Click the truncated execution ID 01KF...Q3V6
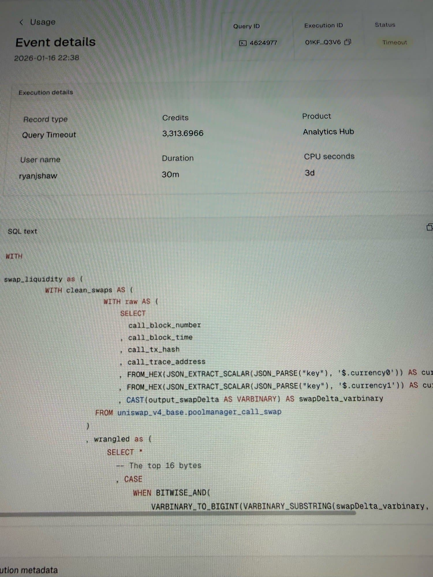This screenshot has height=577, width=433. click(x=323, y=42)
